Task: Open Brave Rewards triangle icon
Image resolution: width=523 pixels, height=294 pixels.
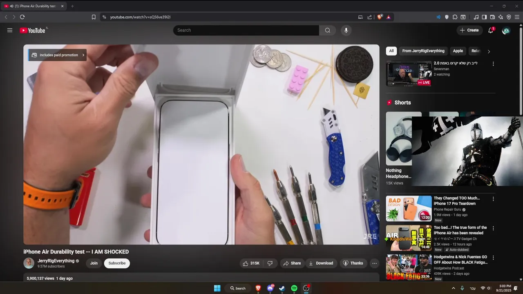Action: tap(388, 17)
